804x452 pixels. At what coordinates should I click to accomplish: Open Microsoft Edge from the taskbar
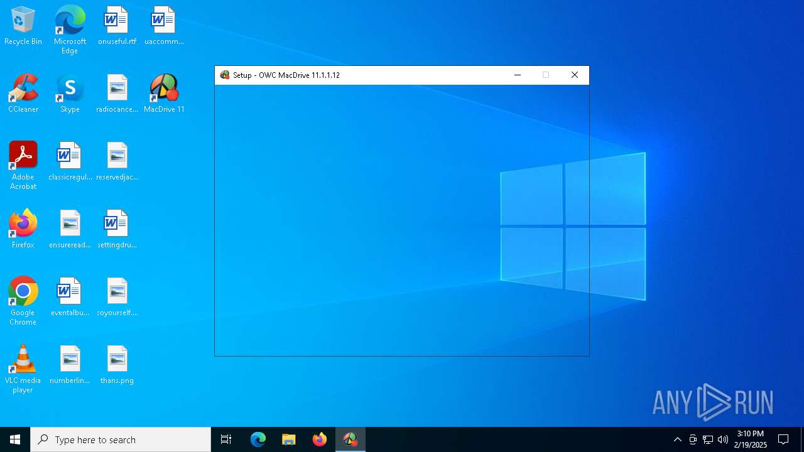[x=258, y=439]
